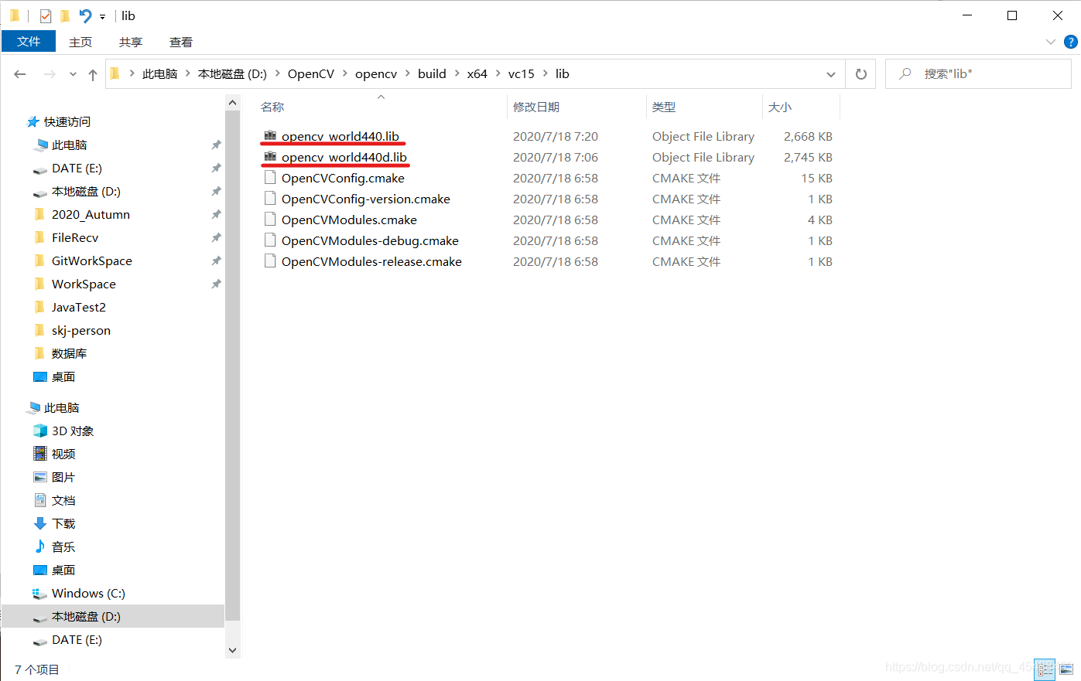The image size is (1081, 681).
Task: Switch to the 主页 ribbon tab
Action: pyautogui.click(x=80, y=42)
